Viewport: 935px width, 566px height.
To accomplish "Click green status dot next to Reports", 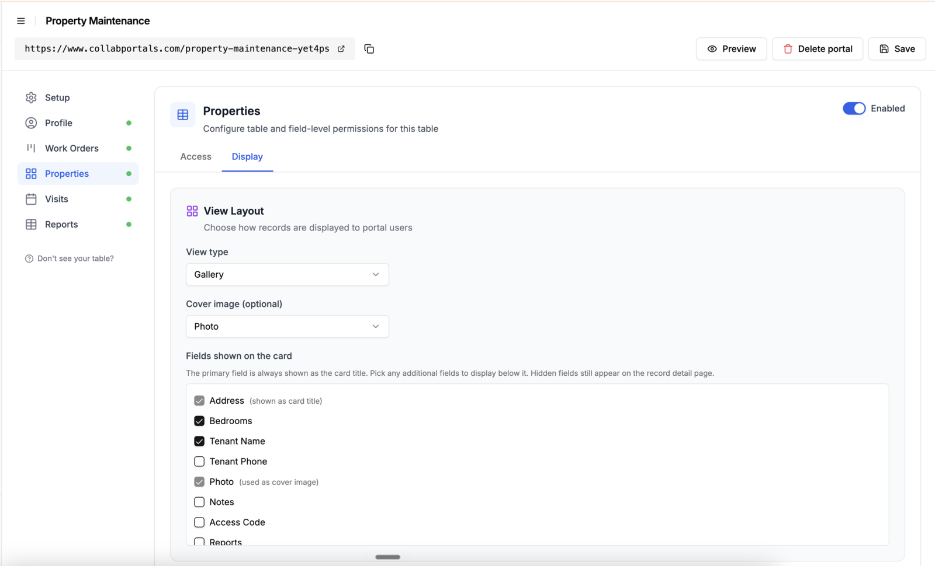I will (x=129, y=225).
